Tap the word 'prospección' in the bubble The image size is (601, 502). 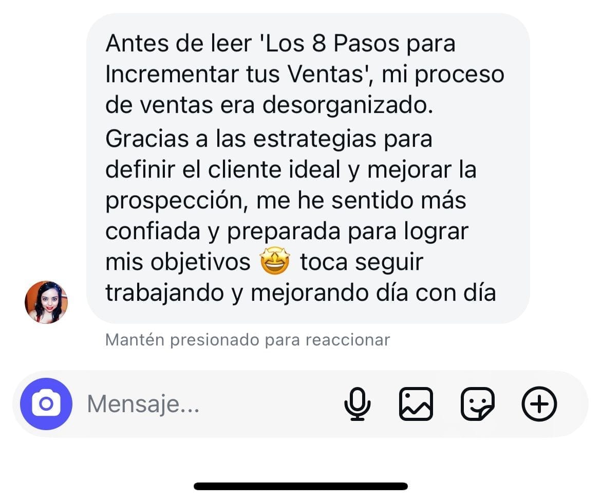[175, 201]
